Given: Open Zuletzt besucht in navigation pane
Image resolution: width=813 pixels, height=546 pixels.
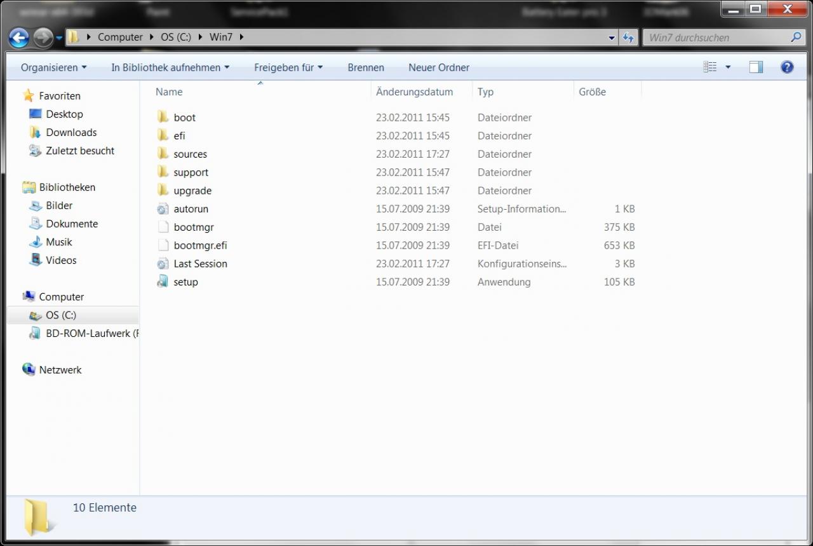Looking at the screenshot, I should pyautogui.click(x=80, y=151).
